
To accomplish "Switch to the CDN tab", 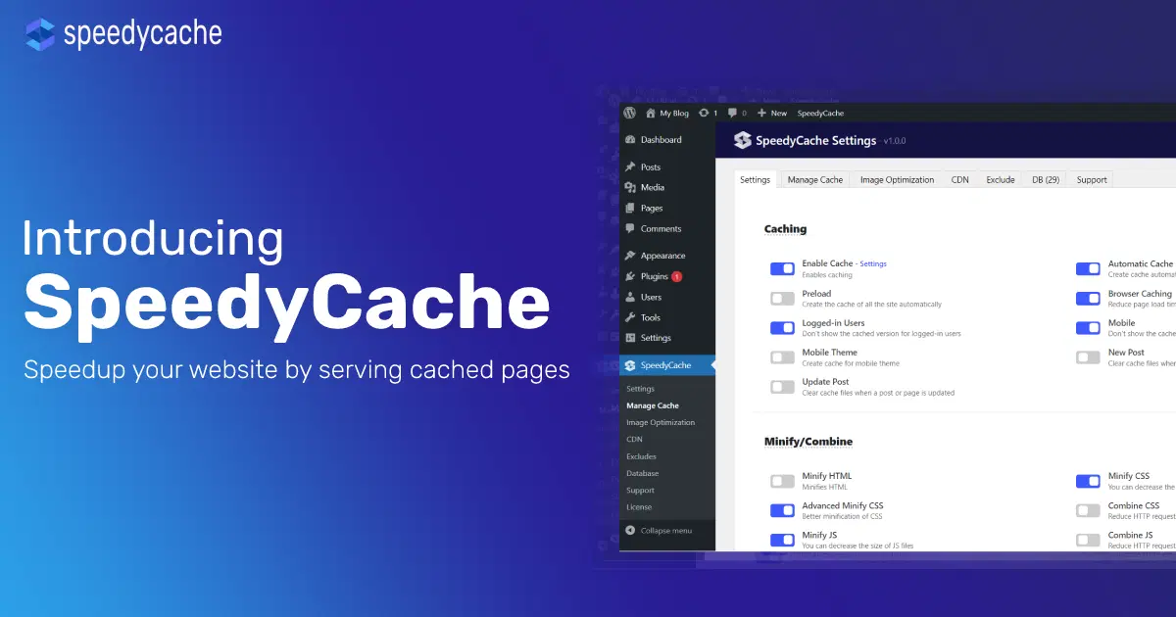I will pyautogui.click(x=960, y=179).
